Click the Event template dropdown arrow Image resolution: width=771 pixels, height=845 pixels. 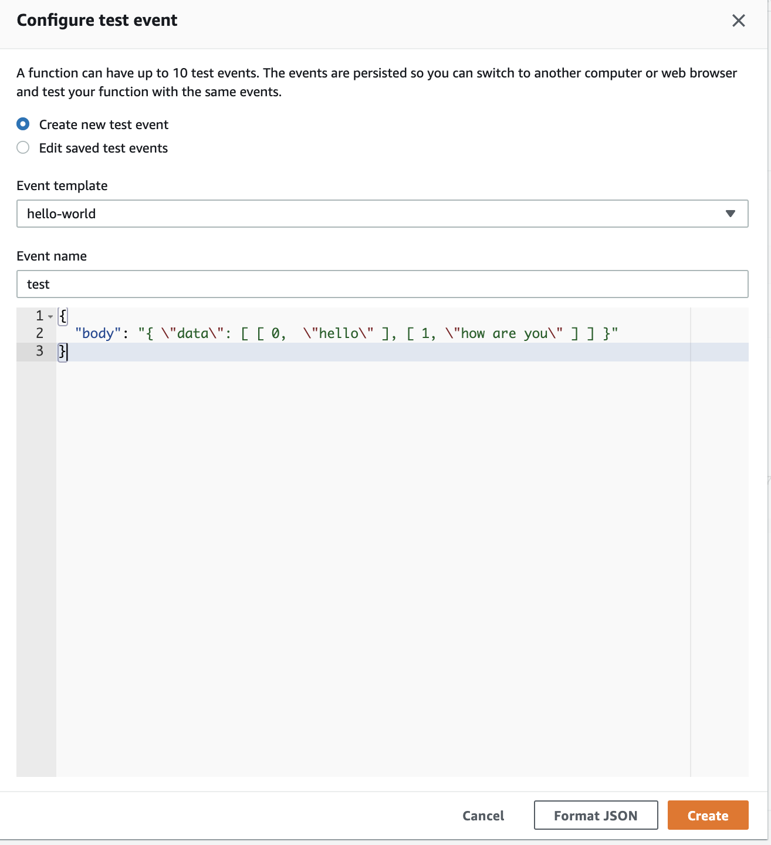(x=730, y=214)
